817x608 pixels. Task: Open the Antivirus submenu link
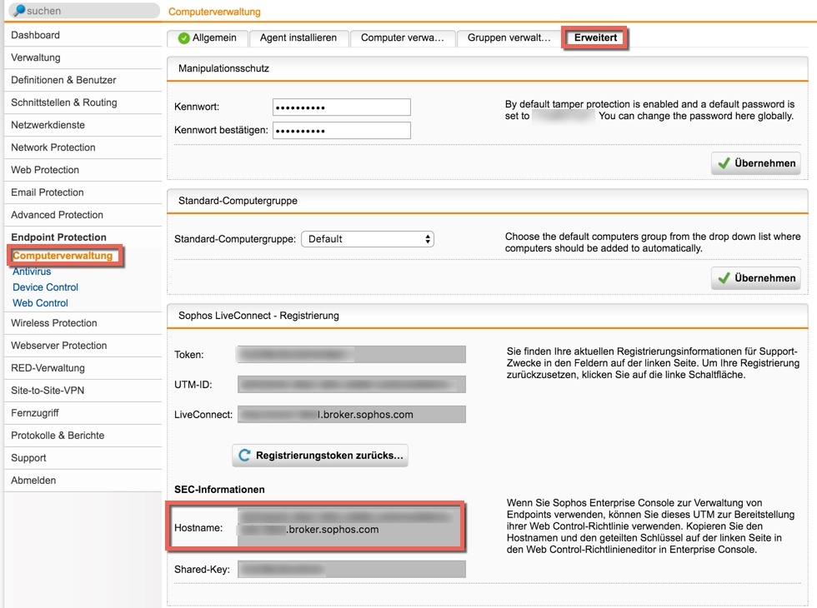[x=32, y=272]
